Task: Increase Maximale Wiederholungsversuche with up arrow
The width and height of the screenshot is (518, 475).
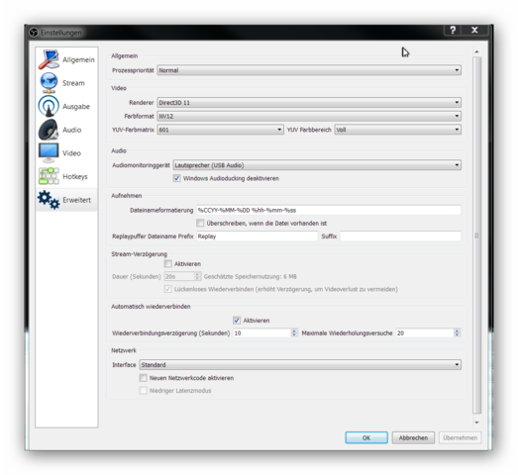Action: (x=457, y=331)
